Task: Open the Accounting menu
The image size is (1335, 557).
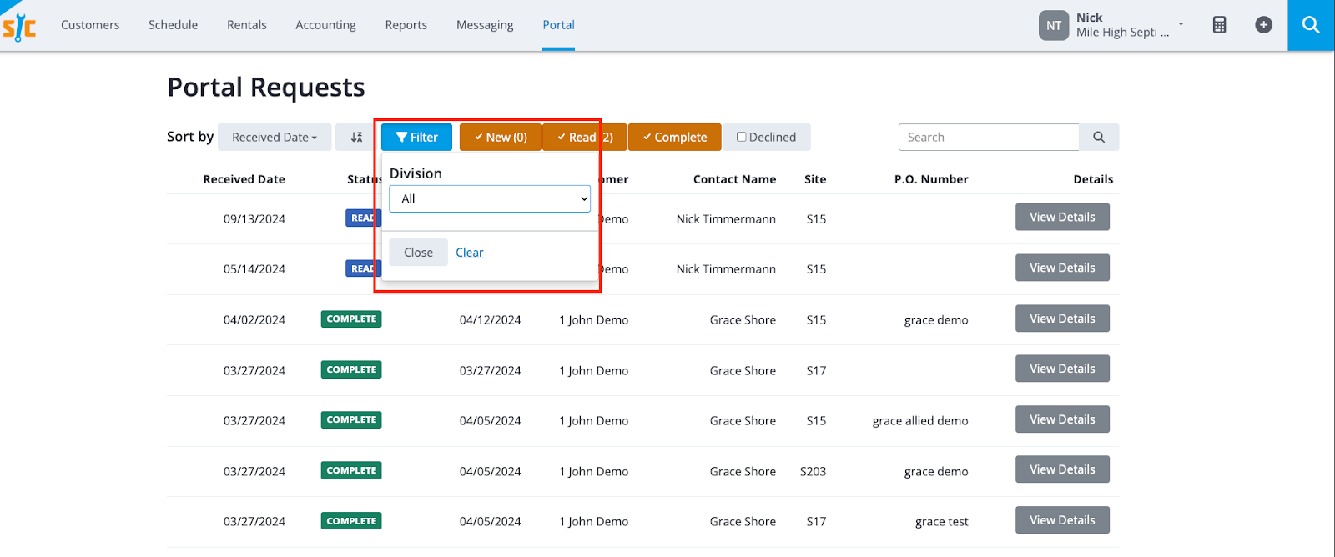Action: tap(325, 25)
